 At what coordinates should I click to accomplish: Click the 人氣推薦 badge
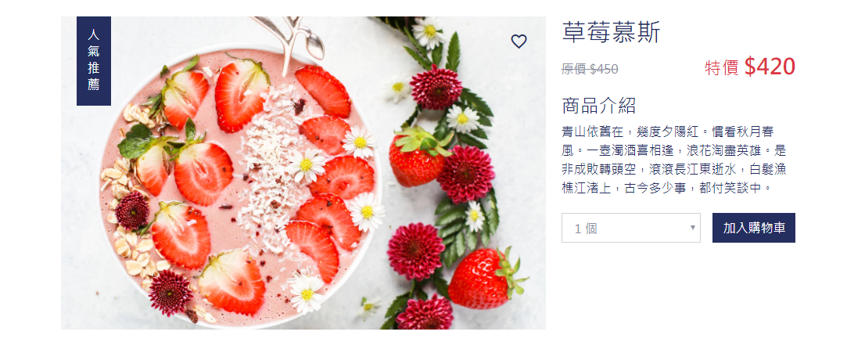point(93,61)
